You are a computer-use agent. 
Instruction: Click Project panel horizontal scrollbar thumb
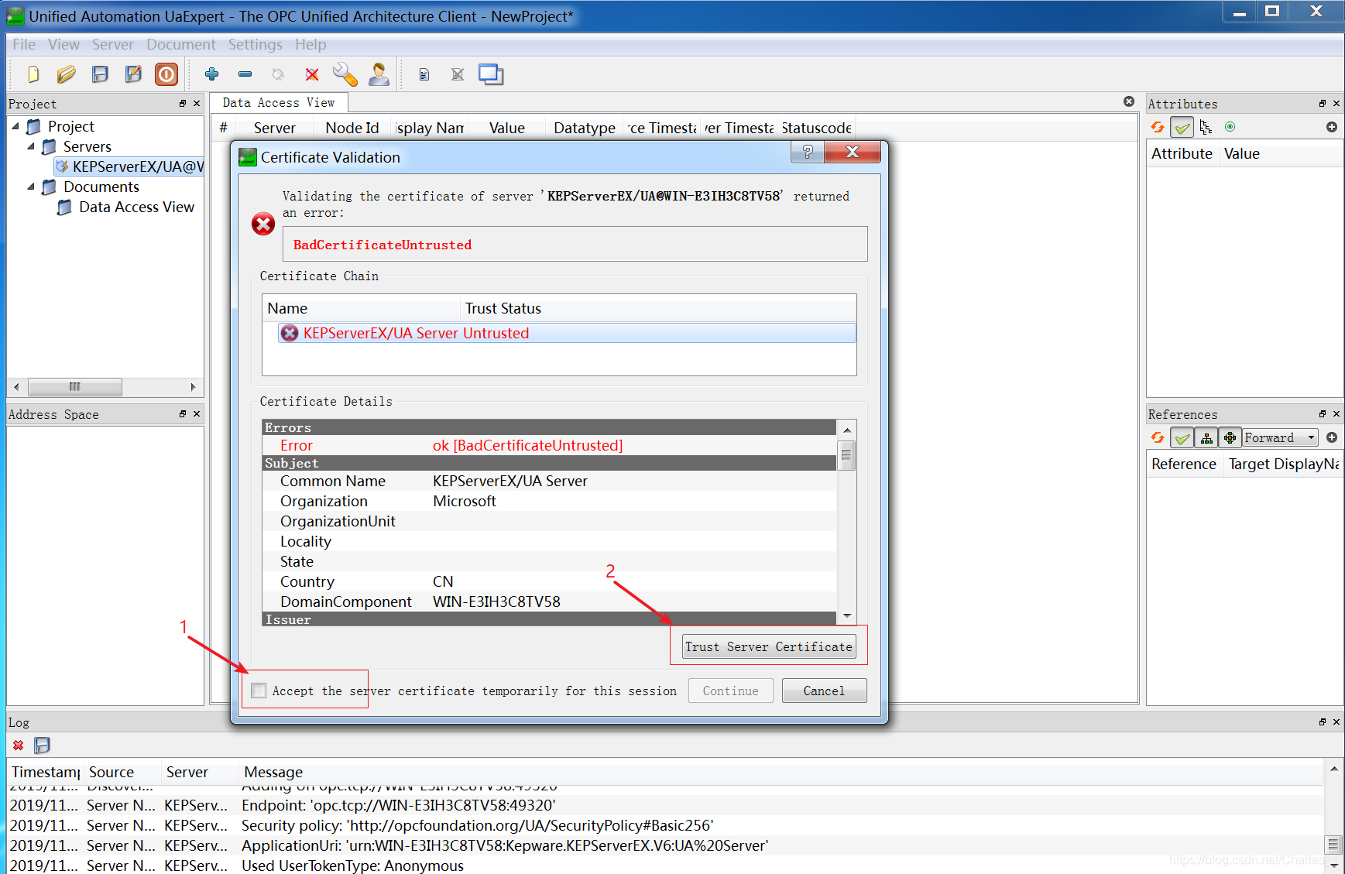(75, 386)
